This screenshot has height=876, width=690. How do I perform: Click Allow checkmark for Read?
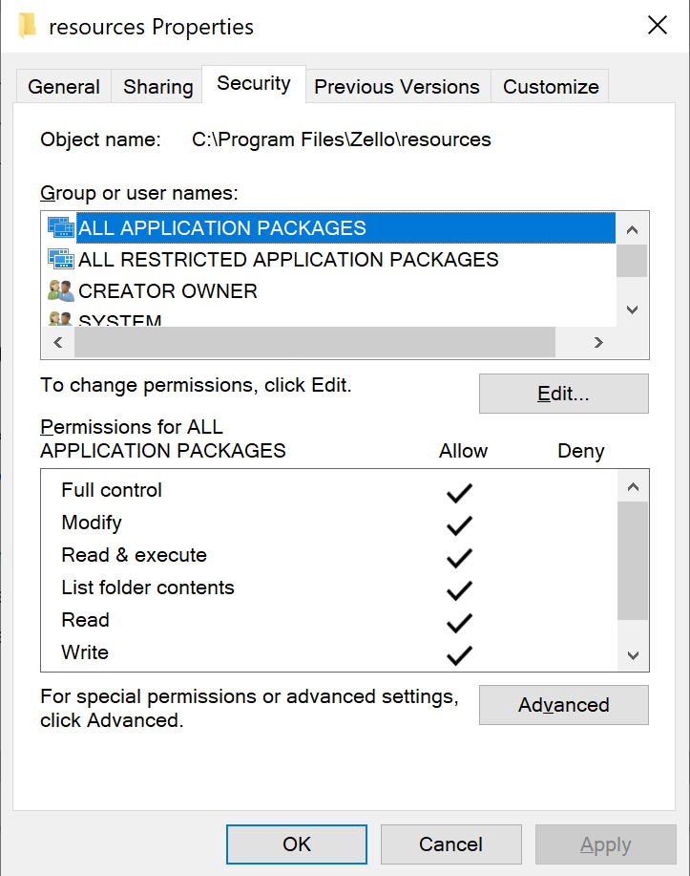click(459, 622)
